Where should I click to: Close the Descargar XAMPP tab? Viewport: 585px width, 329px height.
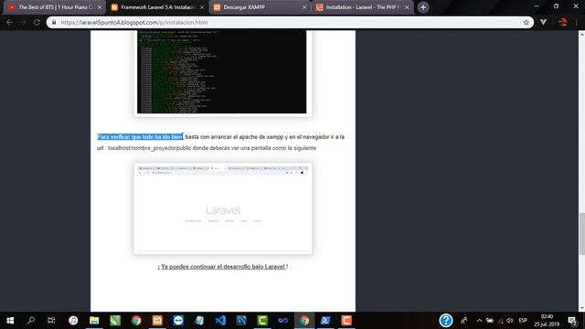click(304, 7)
